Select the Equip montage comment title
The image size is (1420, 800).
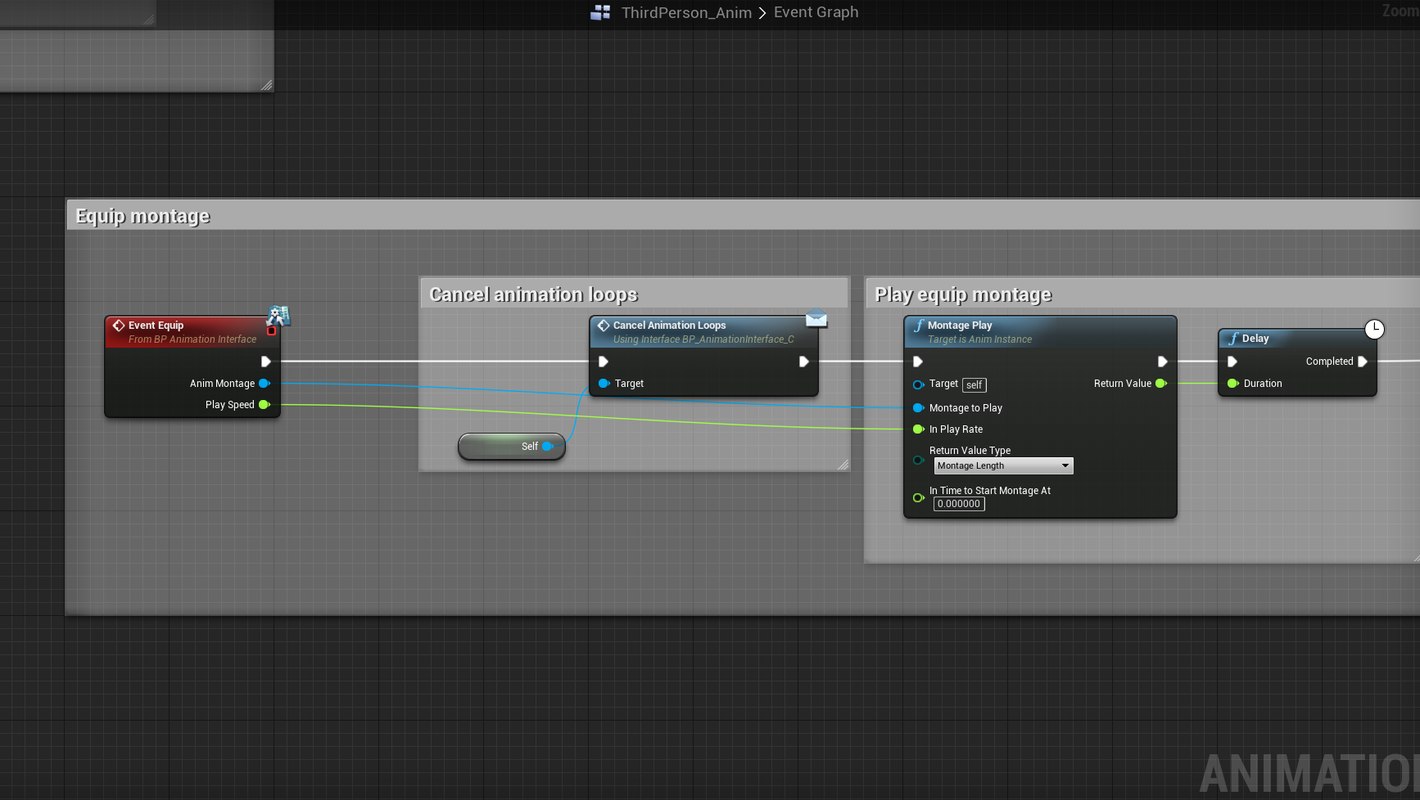coord(142,216)
